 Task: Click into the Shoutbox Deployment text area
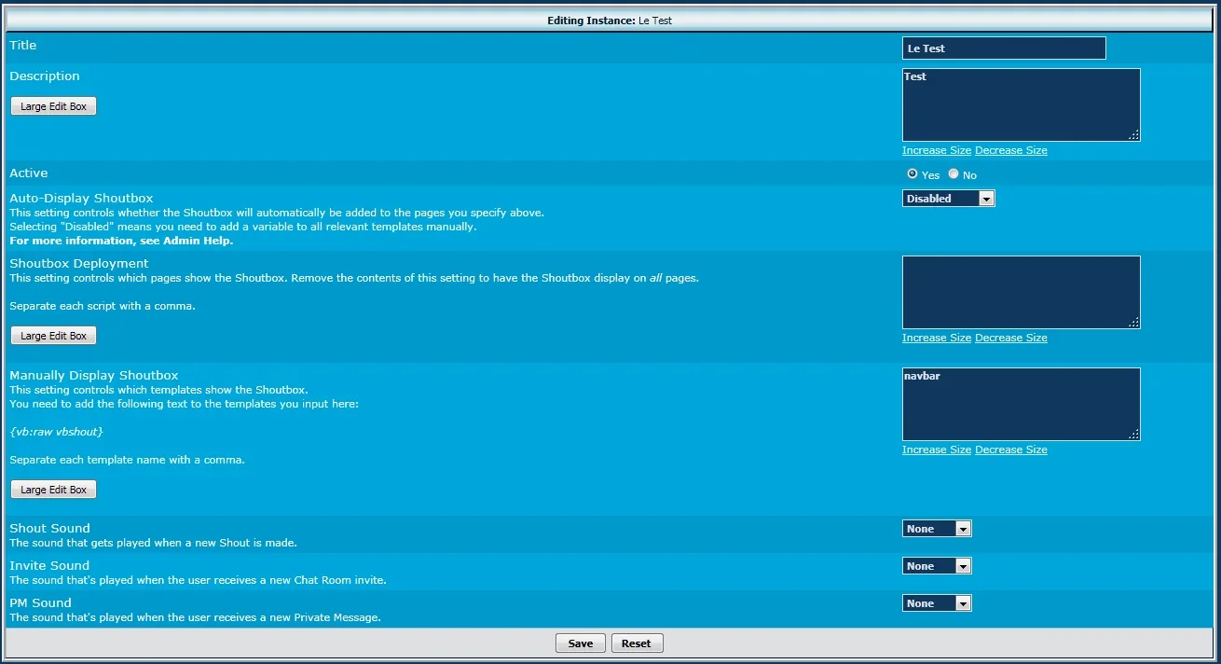[x=1021, y=292]
